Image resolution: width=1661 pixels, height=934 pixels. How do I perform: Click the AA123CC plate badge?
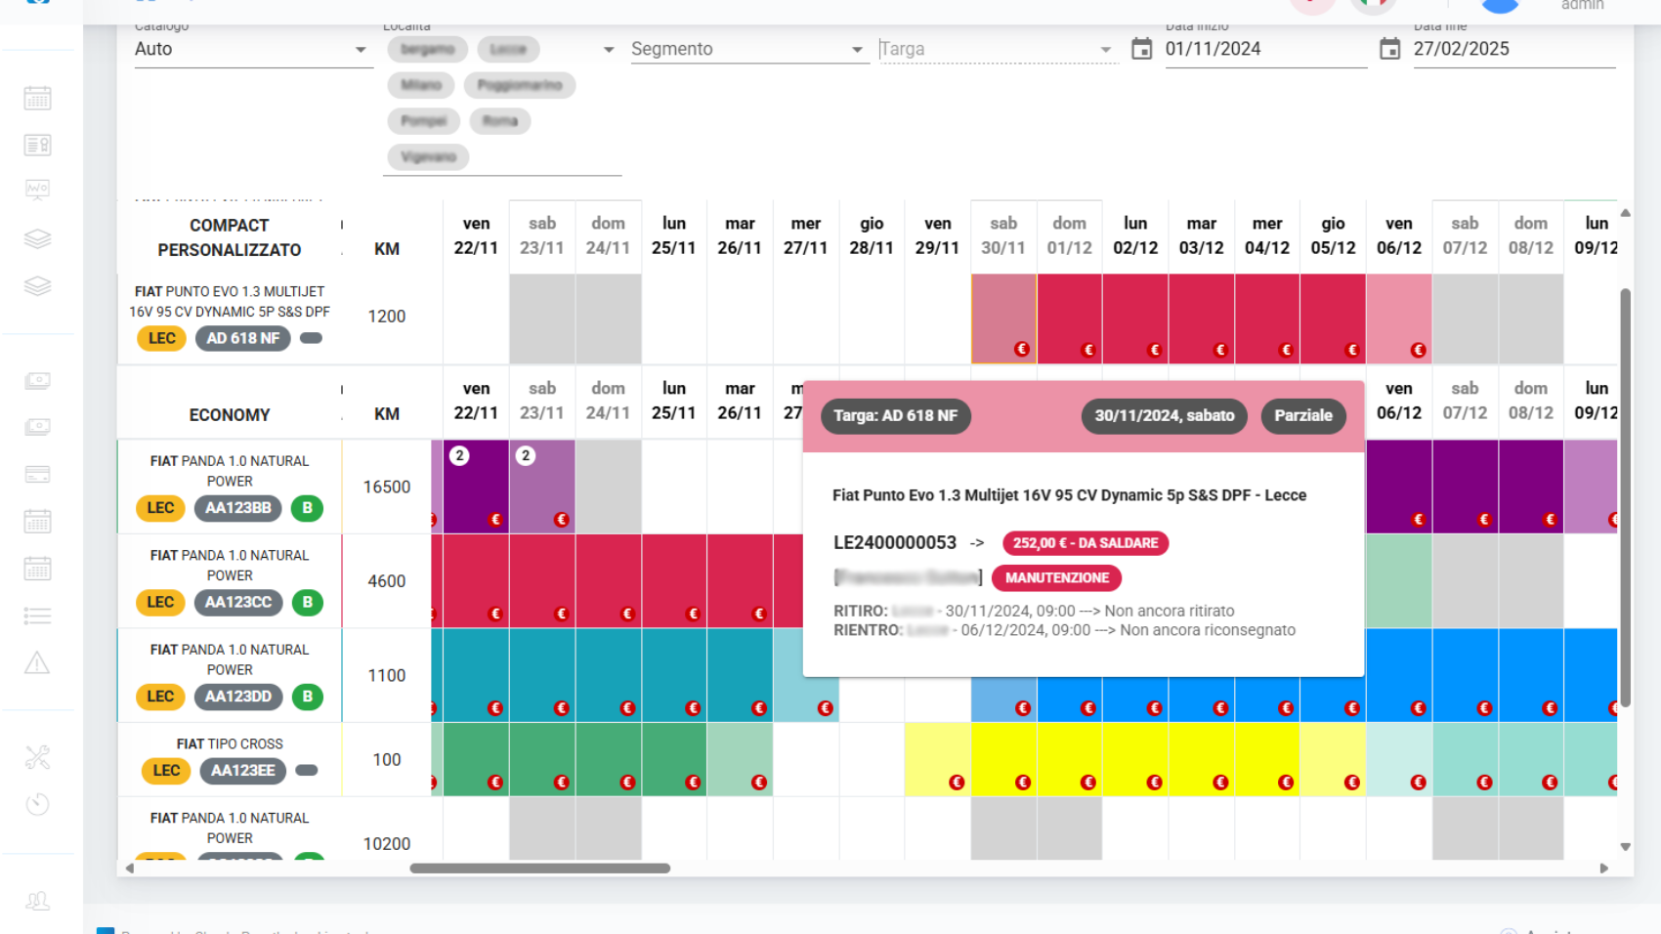click(238, 603)
